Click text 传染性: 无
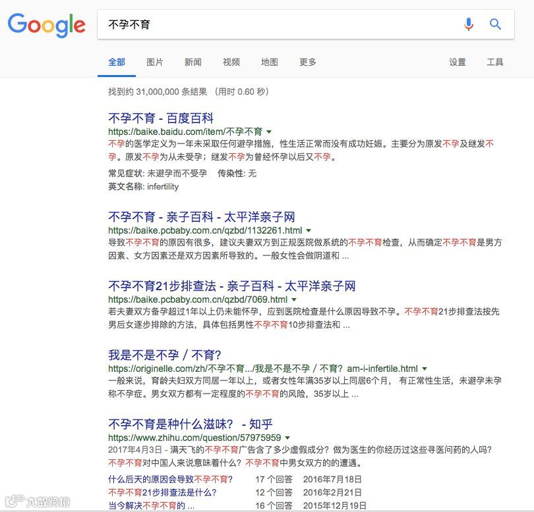Screen dimensions: 534x512 tap(237, 173)
